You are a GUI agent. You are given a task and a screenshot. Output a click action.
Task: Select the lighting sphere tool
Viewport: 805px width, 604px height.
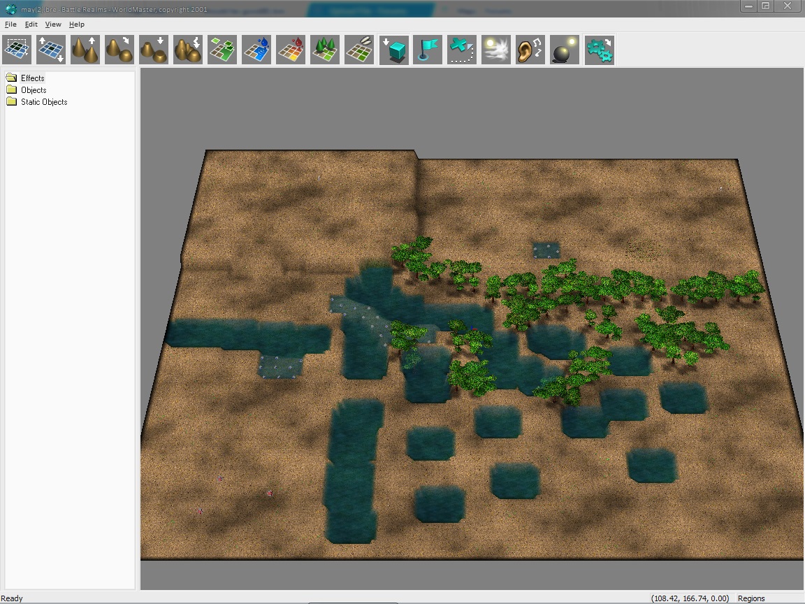(565, 50)
